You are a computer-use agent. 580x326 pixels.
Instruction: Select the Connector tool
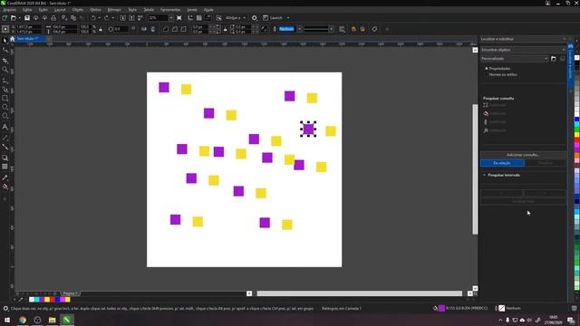5,147
